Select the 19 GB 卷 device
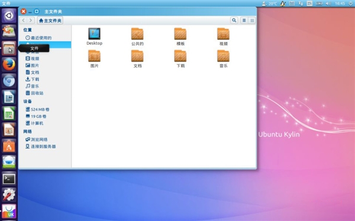 click(35, 116)
